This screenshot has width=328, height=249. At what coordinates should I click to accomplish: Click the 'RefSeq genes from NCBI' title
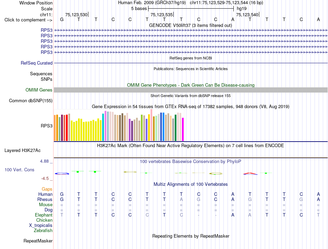(x=191, y=58)
